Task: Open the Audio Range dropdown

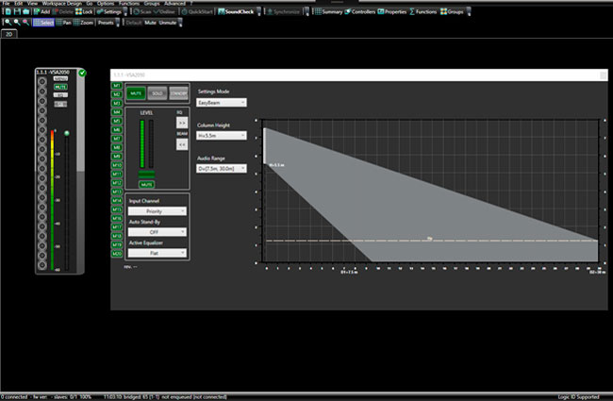Action: point(222,168)
